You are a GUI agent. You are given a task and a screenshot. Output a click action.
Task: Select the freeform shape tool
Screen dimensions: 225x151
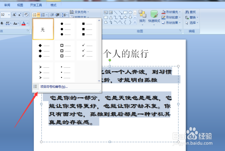tap(106, 22)
